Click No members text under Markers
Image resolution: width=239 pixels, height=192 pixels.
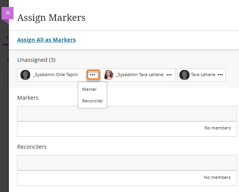tap(217, 128)
